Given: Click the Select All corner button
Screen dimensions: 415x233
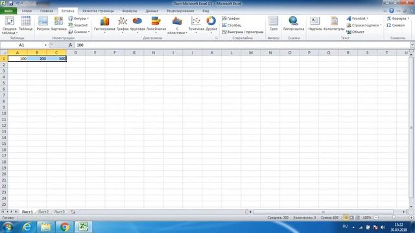Looking at the screenshot, I should pyautogui.click(x=4, y=52).
